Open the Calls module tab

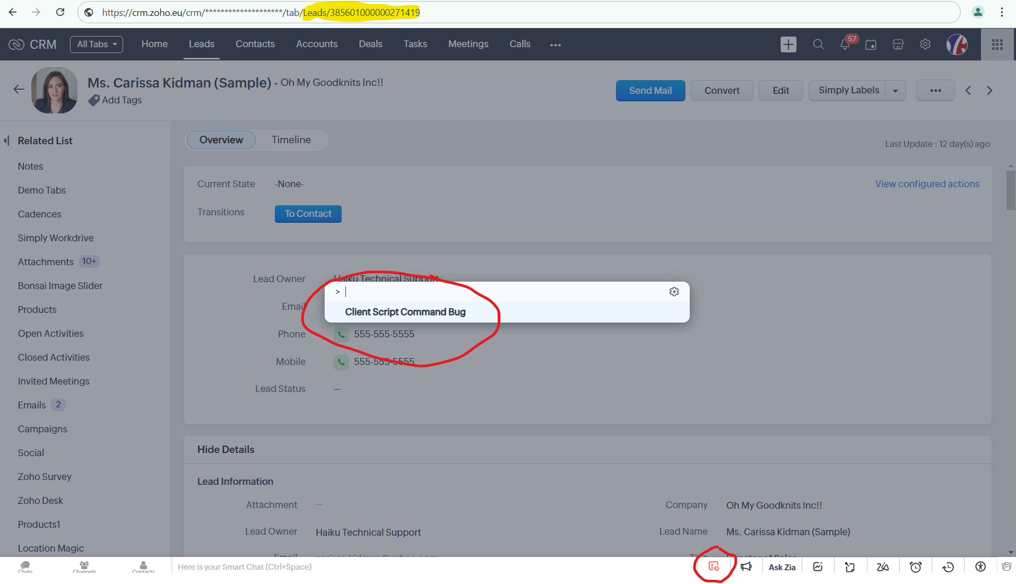[x=520, y=44]
